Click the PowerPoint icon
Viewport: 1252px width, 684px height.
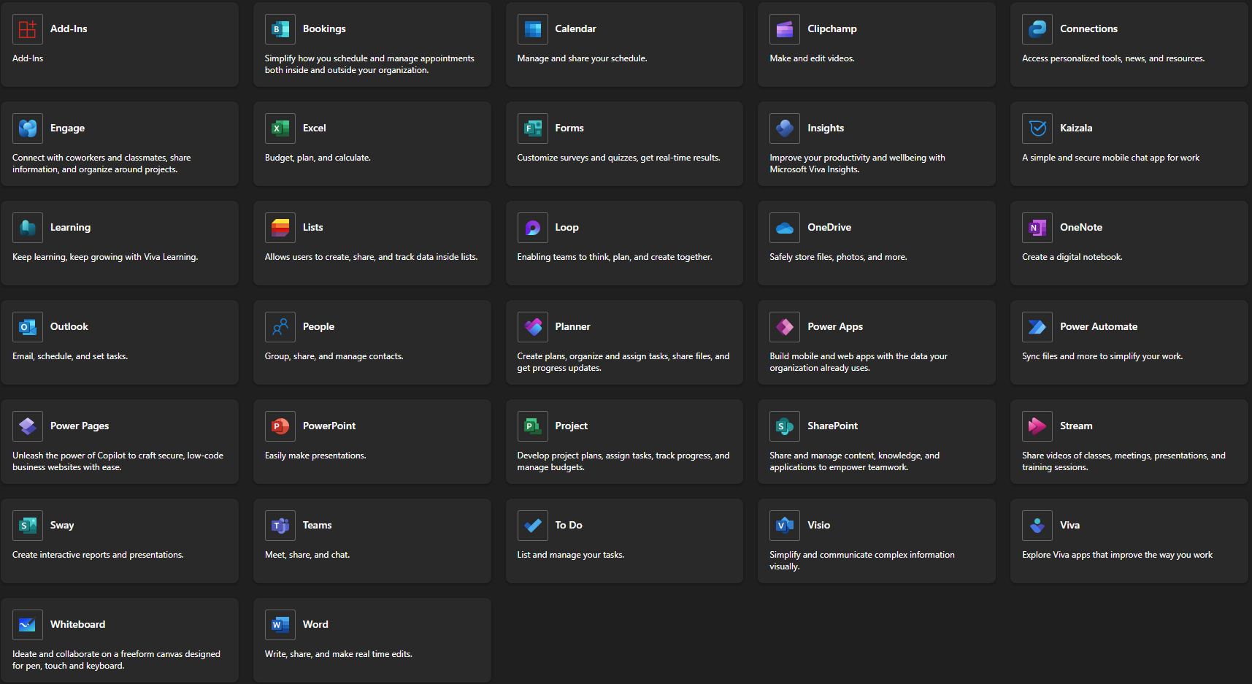point(280,426)
